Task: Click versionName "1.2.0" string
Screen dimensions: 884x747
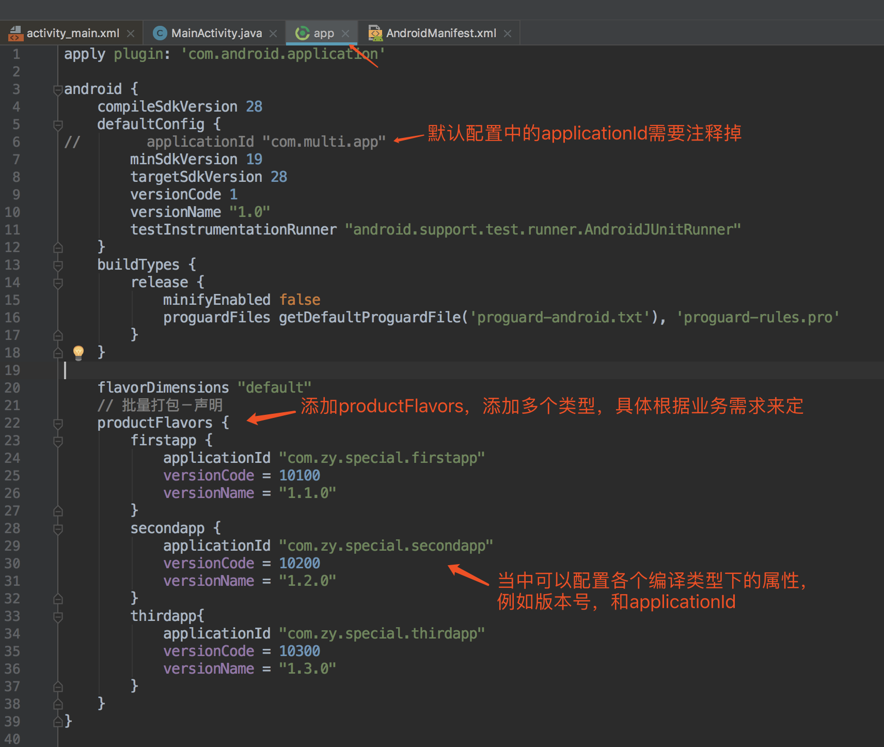Action: pos(308,581)
